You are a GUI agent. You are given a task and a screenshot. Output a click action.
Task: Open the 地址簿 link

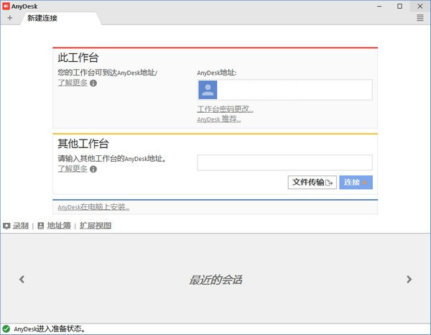click(59, 226)
